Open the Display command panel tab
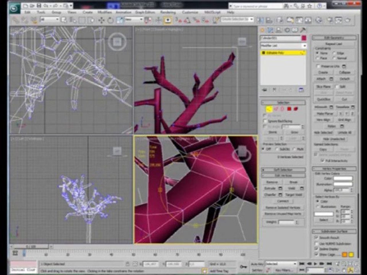367x275 pixels. tap(295, 30)
